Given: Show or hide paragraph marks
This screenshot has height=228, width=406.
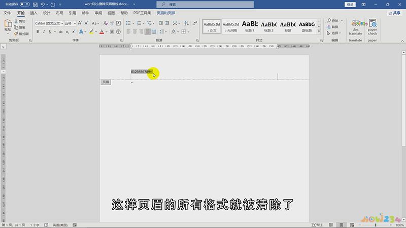Looking at the screenshot, I should (195, 23).
